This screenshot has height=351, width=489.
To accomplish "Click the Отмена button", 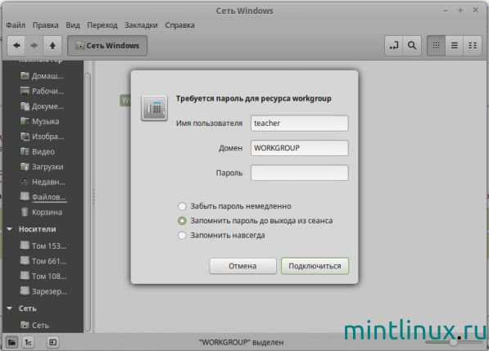I will point(242,266).
